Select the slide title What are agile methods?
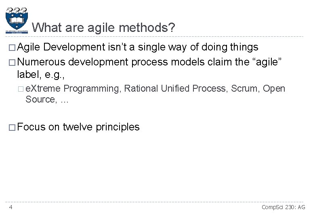The width and height of the screenshot is (315, 218). (103, 28)
